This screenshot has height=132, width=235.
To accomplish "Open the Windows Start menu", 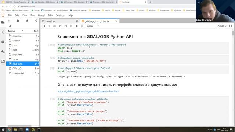I will point(3,129).
